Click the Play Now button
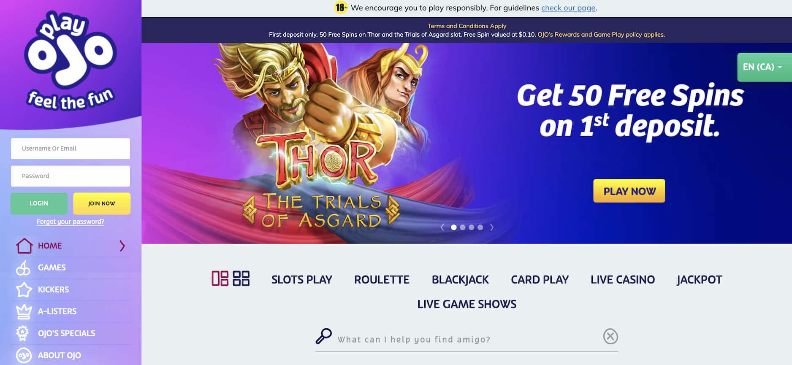792x365 pixels. (629, 191)
